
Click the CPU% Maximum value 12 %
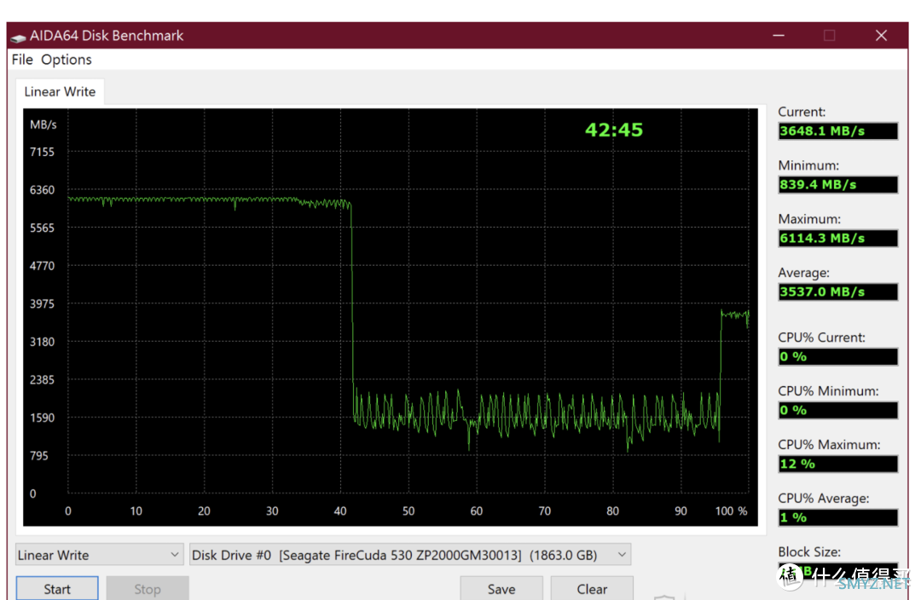tap(837, 464)
